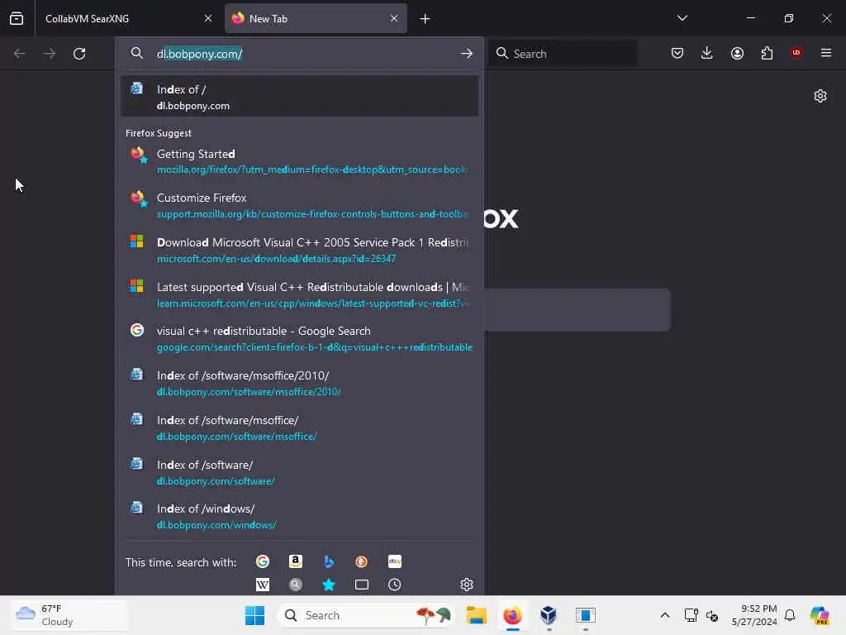
Task: Click the Windows taskbar Search box
Action: [366, 615]
